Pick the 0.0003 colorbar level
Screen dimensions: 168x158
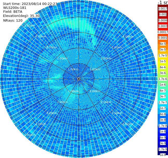click(163, 26)
